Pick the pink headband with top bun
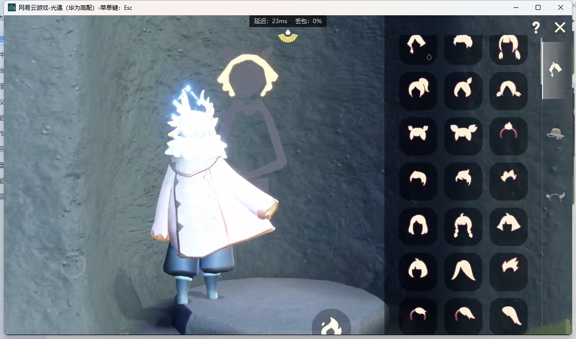This screenshot has height=339, width=576. click(508, 136)
